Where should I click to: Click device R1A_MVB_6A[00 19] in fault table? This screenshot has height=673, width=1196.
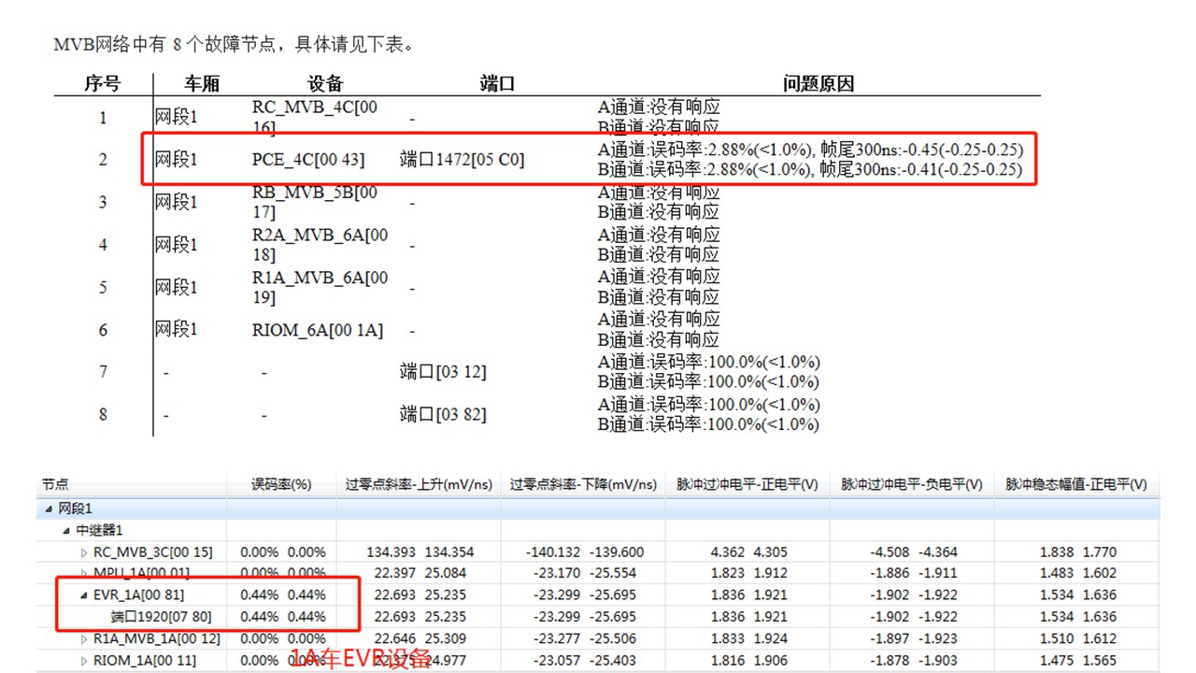tap(320, 287)
